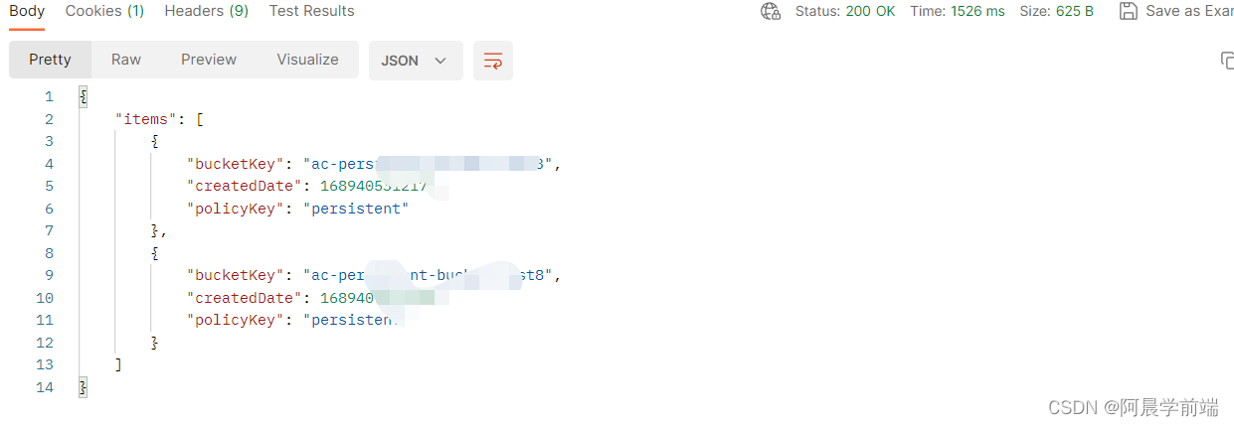The width and height of the screenshot is (1234, 426).
Task: Open the Headers (9) tab
Action: [x=207, y=11]
